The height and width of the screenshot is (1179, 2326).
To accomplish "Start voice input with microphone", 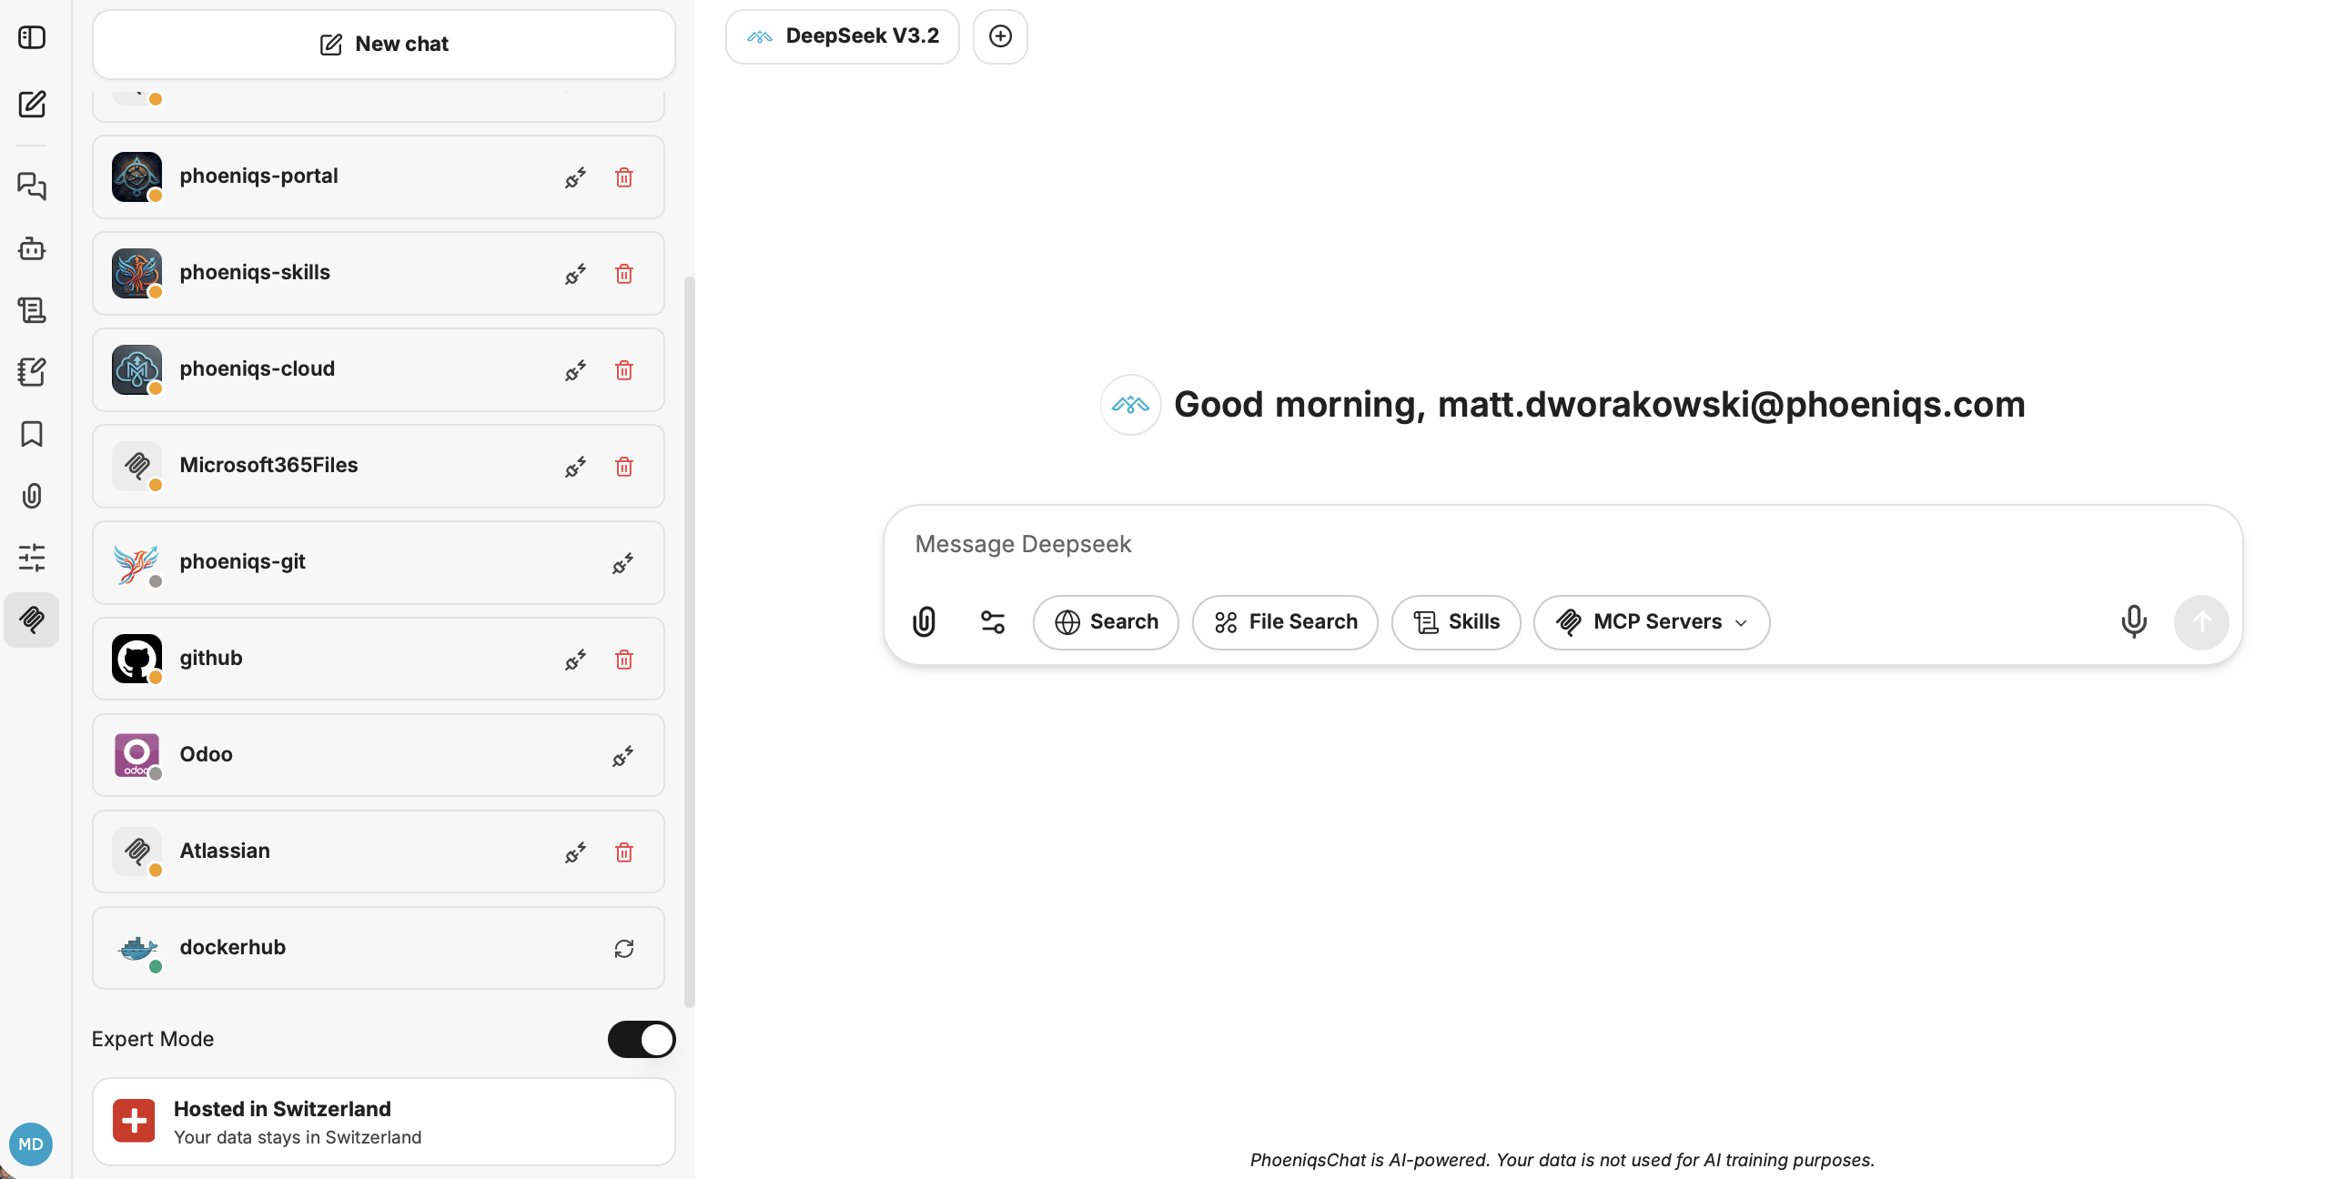I will (x=2134, y=622).
